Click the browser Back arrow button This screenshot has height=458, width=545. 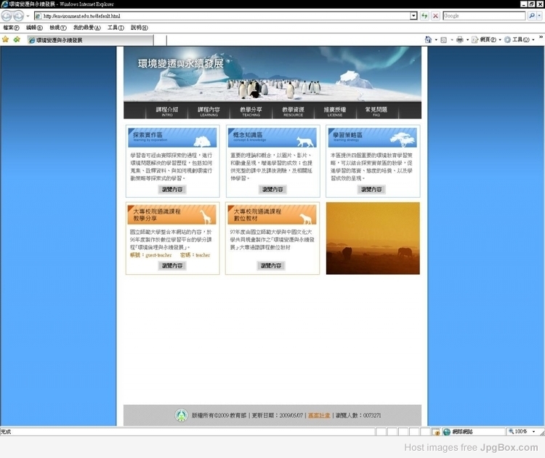tap(8, 15)
